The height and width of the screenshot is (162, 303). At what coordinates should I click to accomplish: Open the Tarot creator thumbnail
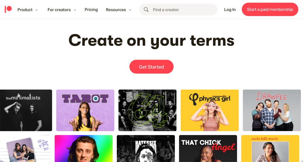(x=85, y=110)
